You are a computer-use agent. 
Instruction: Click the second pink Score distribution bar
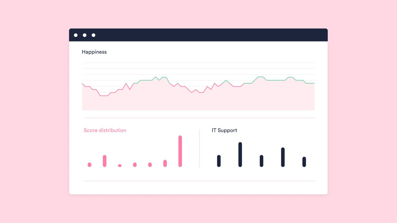point(105,161)
